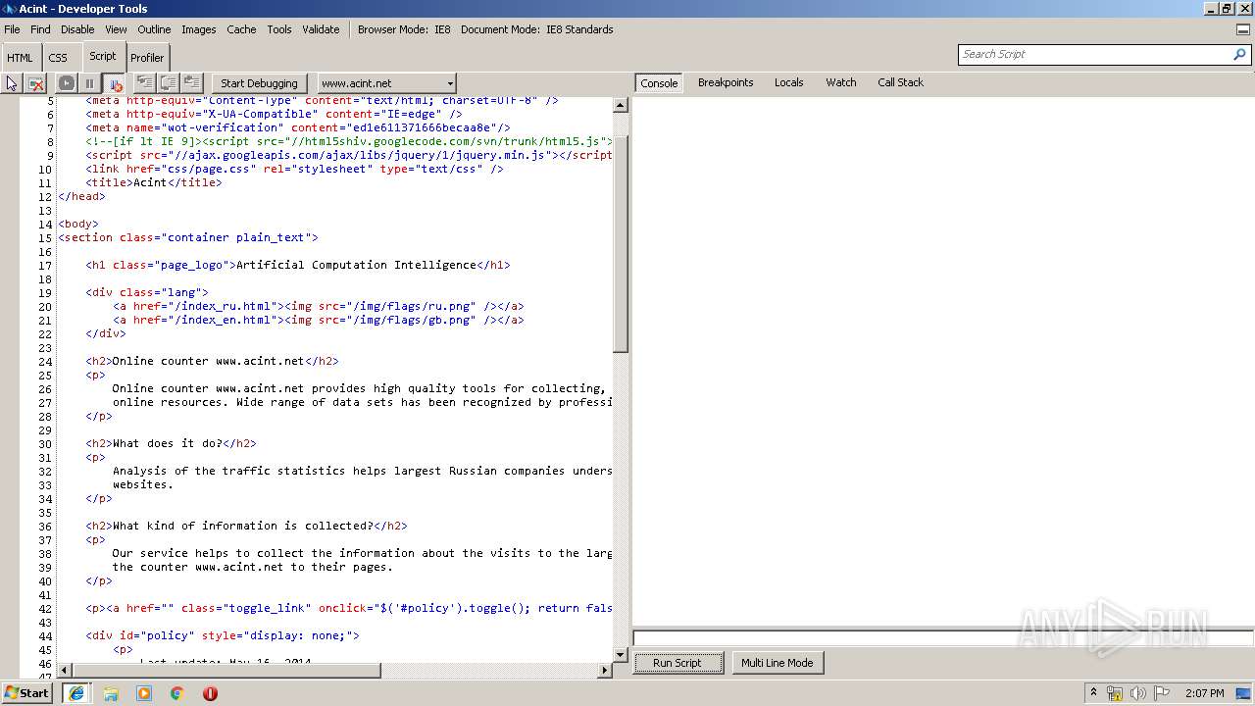
Task: Select element by click arrow tool
Action: [x=12, y=83]
